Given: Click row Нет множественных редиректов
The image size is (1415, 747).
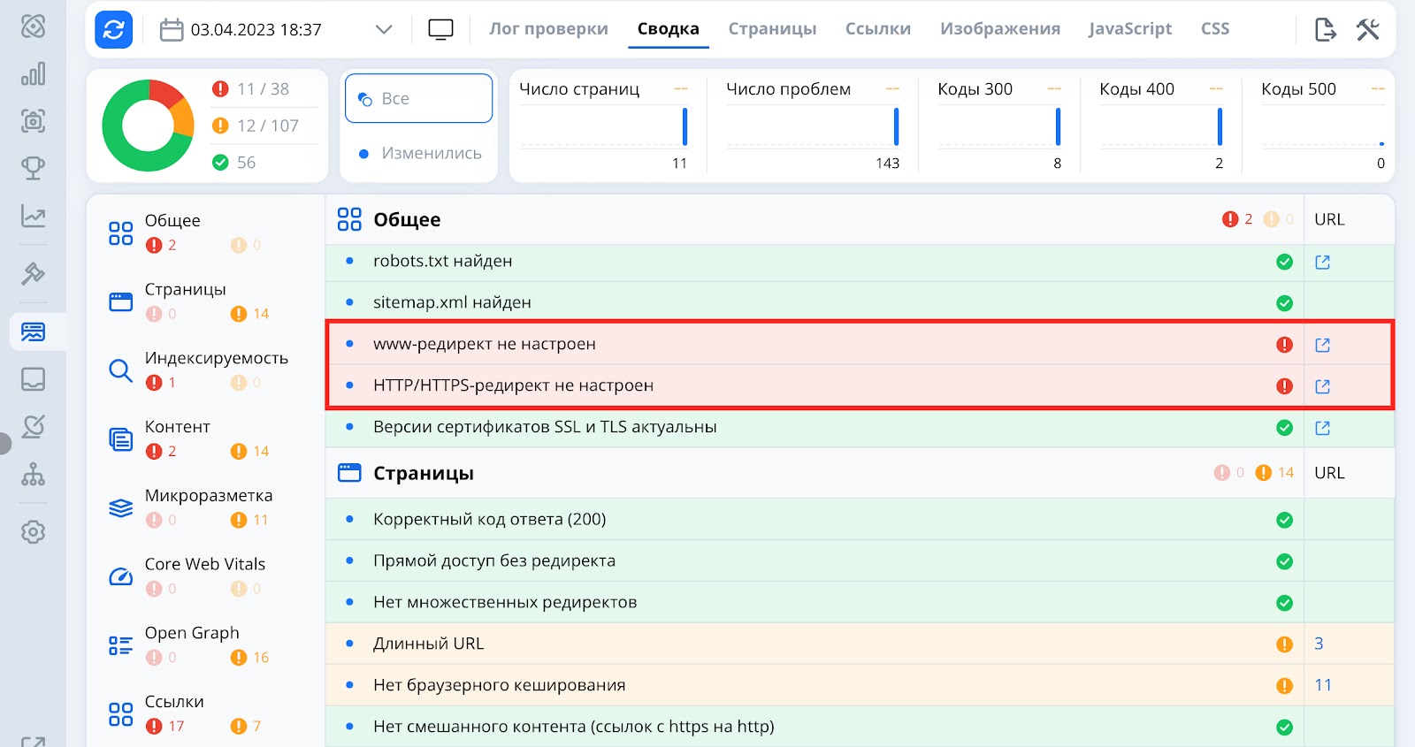Looking at the screenshot, I should 860,603.
